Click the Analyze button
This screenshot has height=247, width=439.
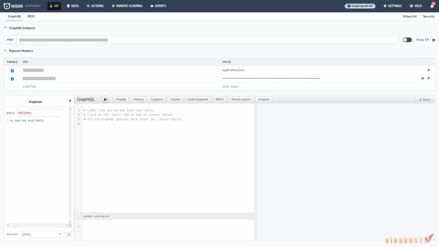(263, 99)
